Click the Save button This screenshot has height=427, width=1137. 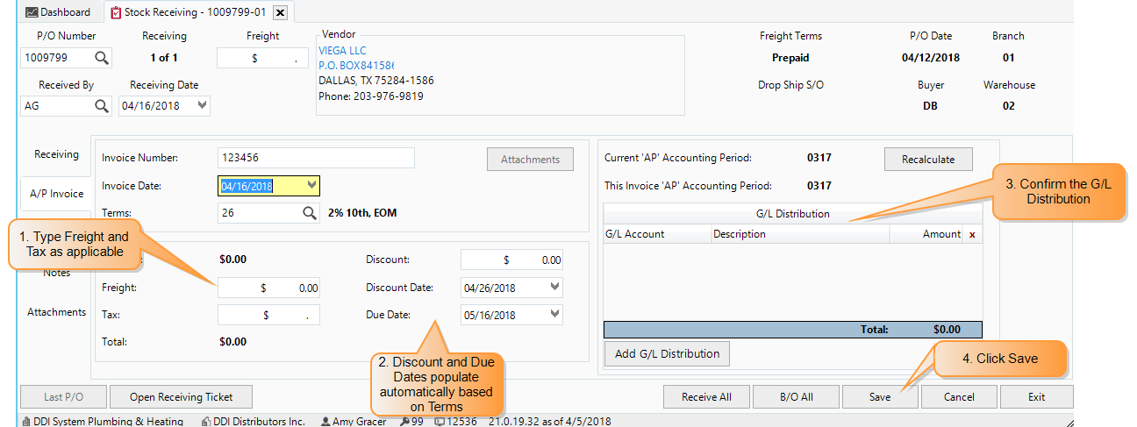pyautogui.click(x=880, y=397)
